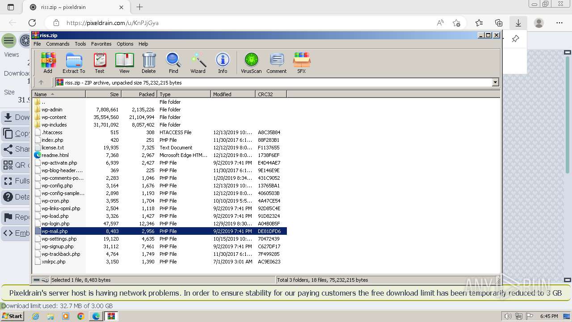This screenshot has width=572, height=322.
Task: Run the Test archive tool
Action: tap(100, 63)
